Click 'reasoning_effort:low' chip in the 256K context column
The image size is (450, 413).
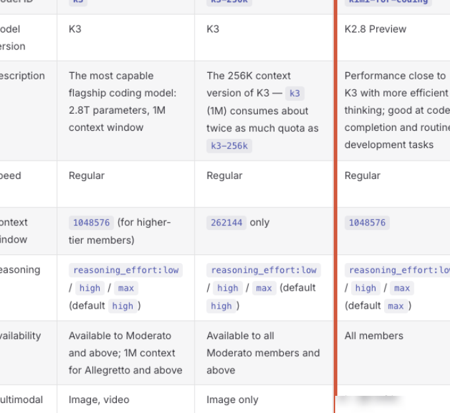(264, 270)
